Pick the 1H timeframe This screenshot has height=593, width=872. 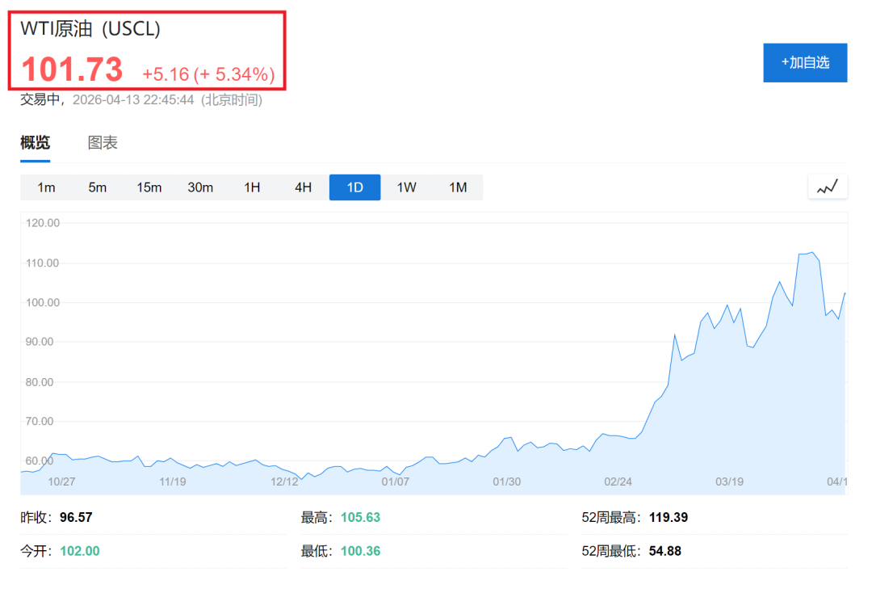(252, 187)
